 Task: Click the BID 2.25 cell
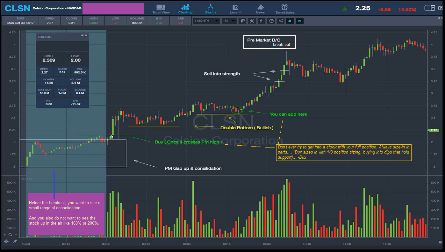tap(159, 21)
